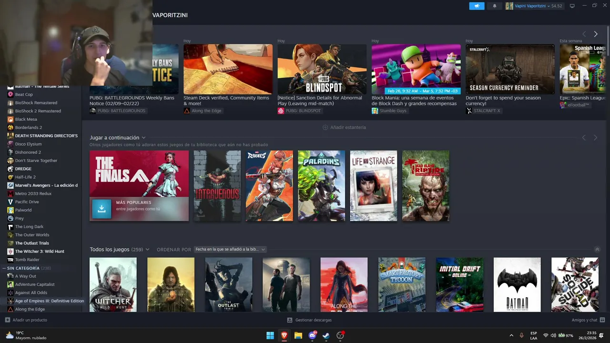Screen dimensions: 610x343
Task: Click the Añadir estantería button
Action: coord(344,127)
